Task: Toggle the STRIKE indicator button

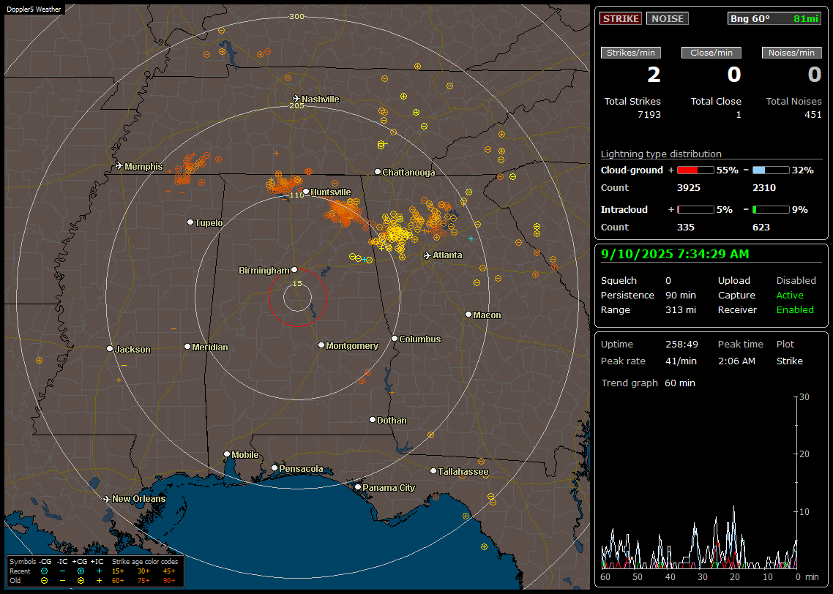Action: point(621,18)
